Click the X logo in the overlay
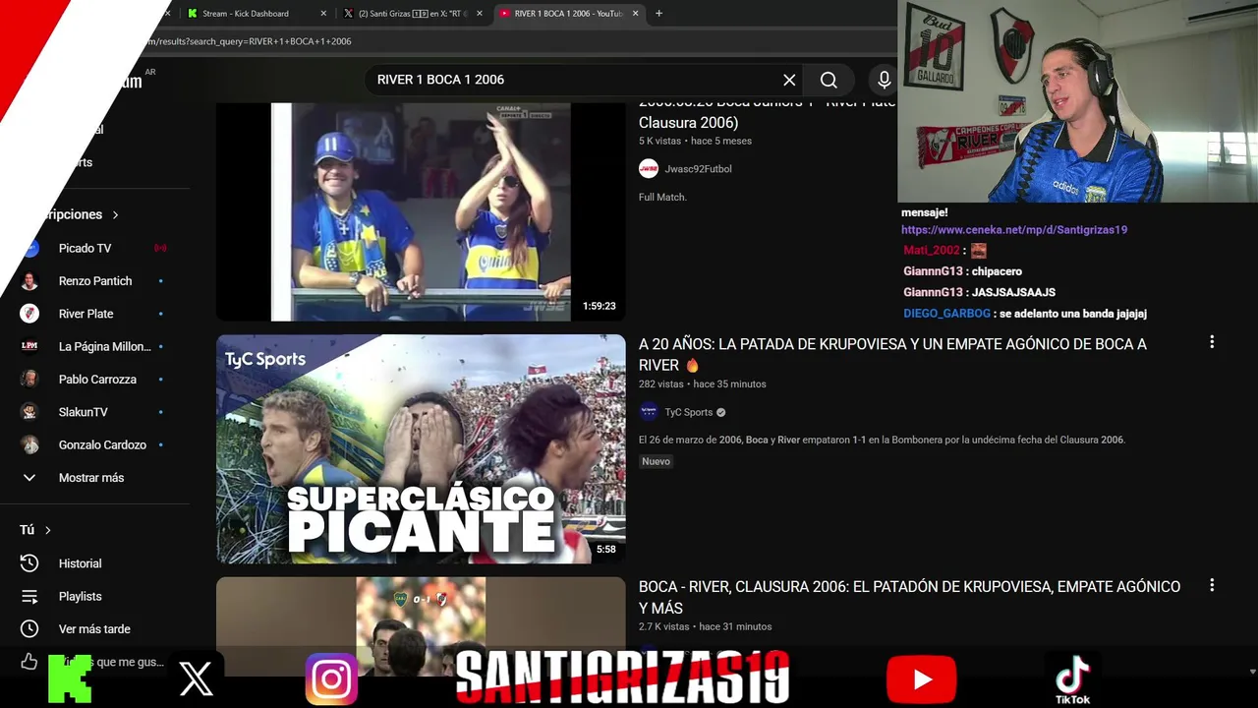This screenshot has width=1258, height=708. [197, 678]
